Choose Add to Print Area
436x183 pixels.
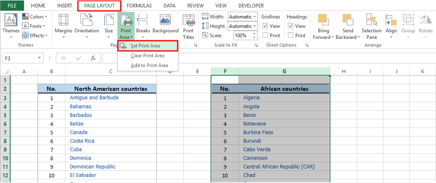pyautogui.click(x=148, y=66)
